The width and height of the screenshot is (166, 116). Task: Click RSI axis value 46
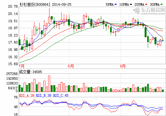[x=16, y=107]
